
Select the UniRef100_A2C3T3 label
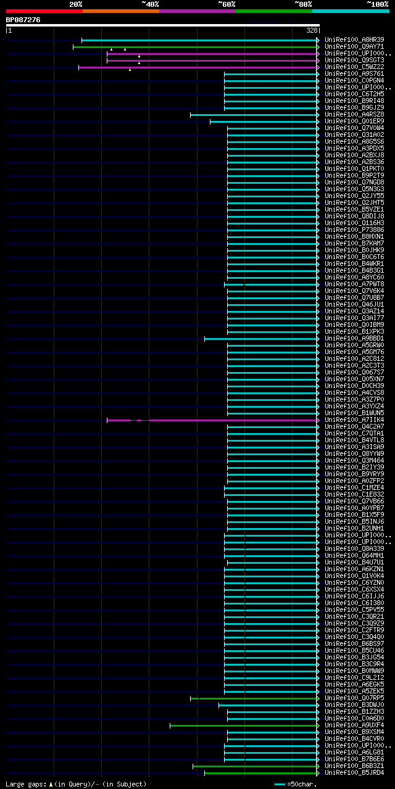pyautogui.click(x=354, y=365)
